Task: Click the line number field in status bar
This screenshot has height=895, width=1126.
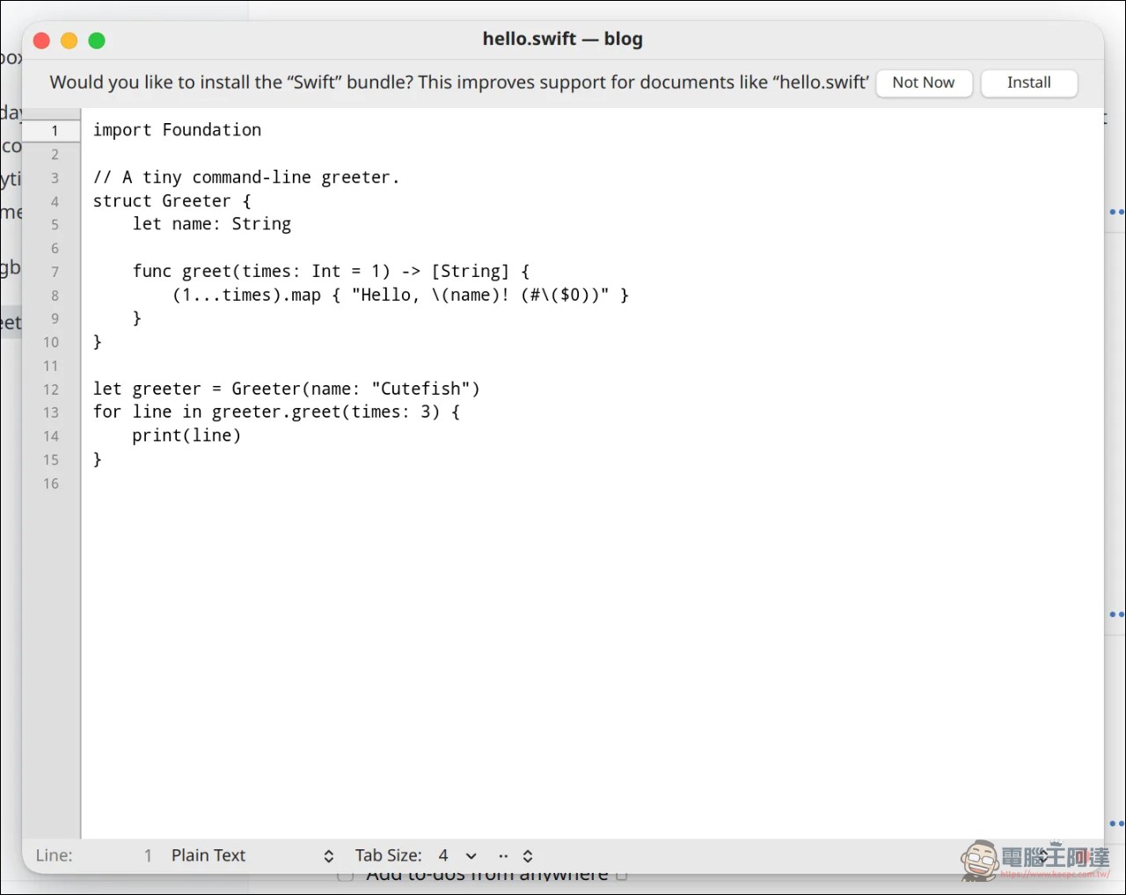Action: [x=95, y=855]
